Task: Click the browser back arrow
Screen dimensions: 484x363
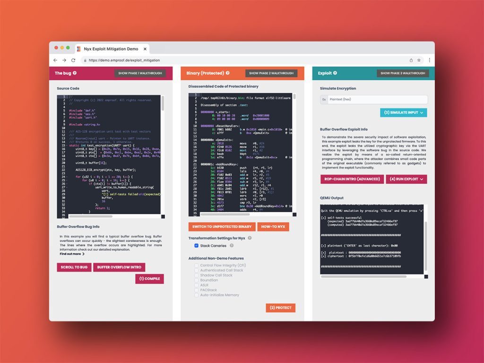Action: click(x=55, y=60)
